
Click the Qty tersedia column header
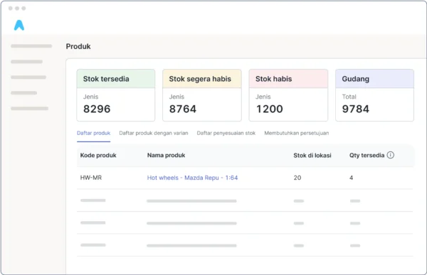point(367,156)
